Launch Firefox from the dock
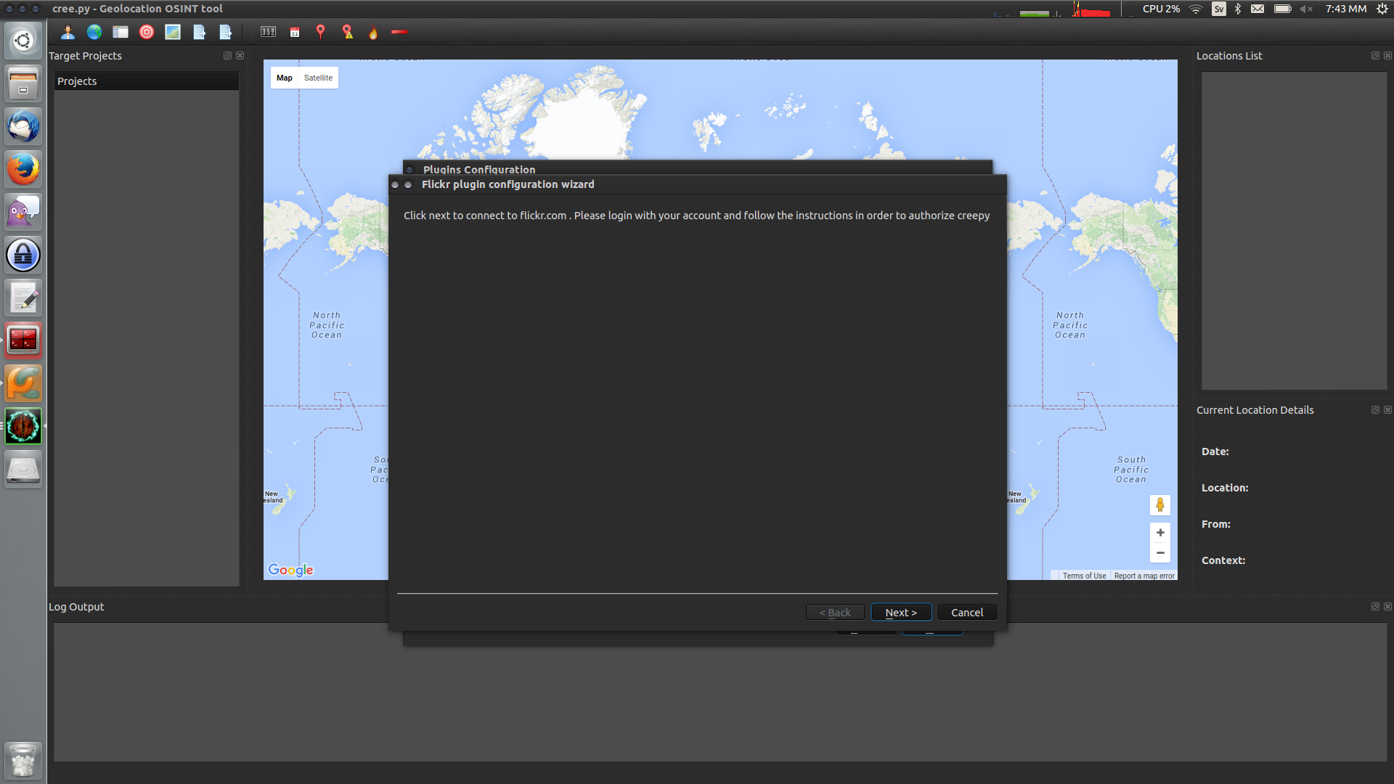Image resolution: width=1394 pixels, height=784 pixels. click(23, 169)
